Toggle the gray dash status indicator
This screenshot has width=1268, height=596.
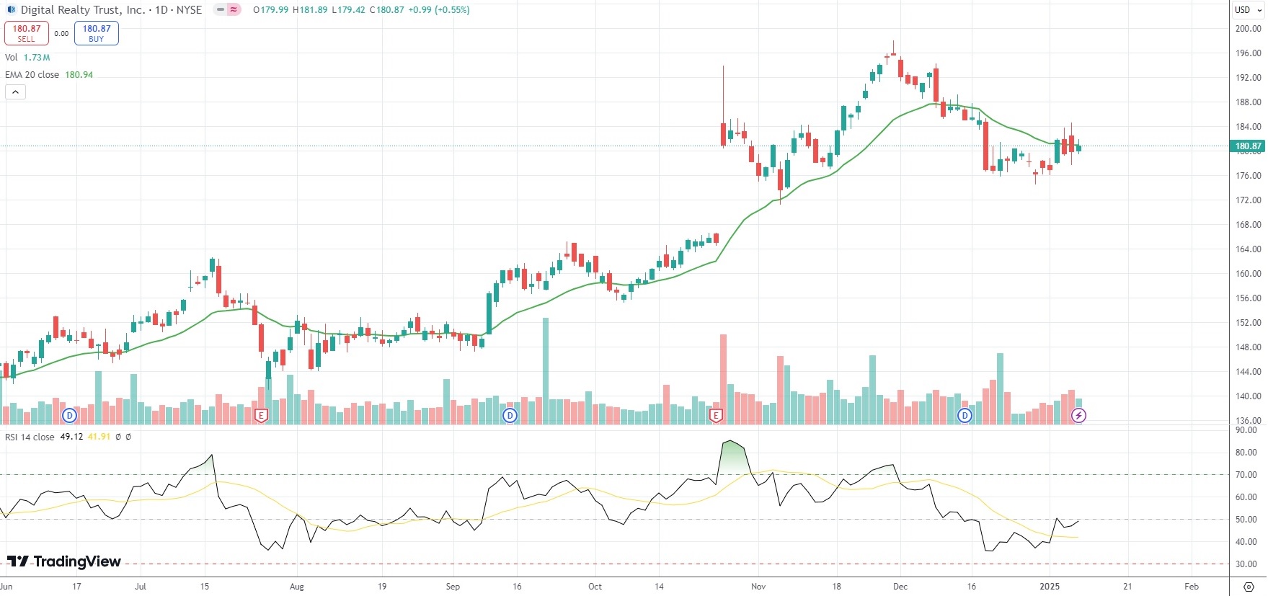[221, 10]
